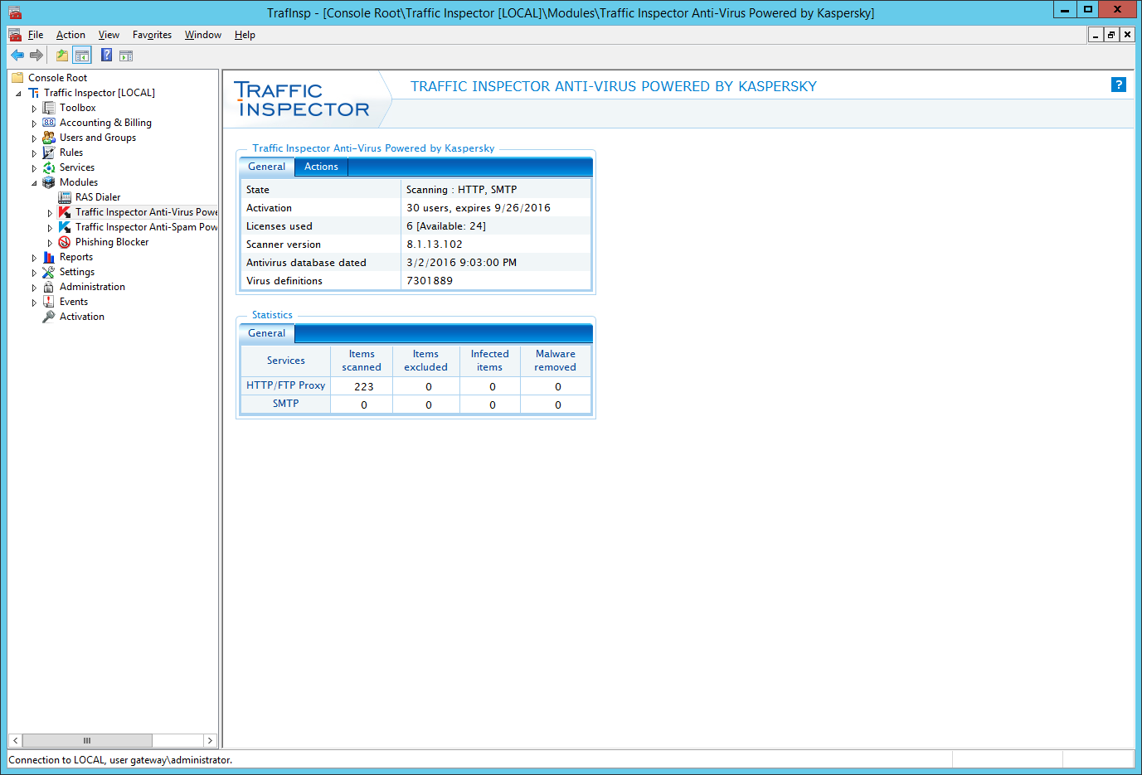Toggle the Show/Hide Console Tree icon

pyautogui.click(x=82, y=56)
